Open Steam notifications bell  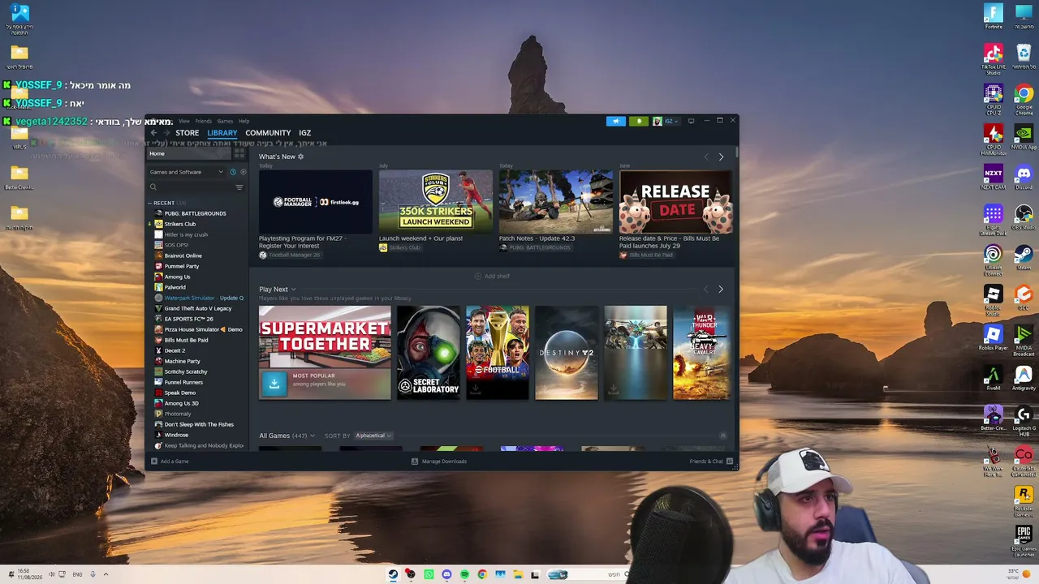(x=639, y=121)
